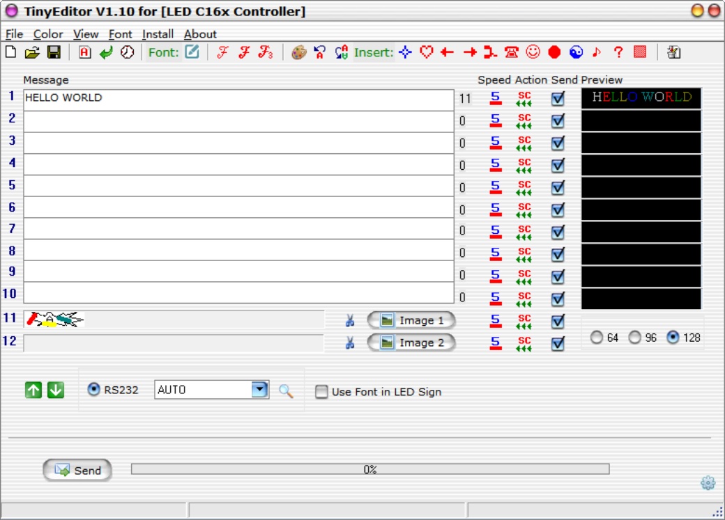Open Speed selector for message 3
725x520 pixels.
[496, 143]
